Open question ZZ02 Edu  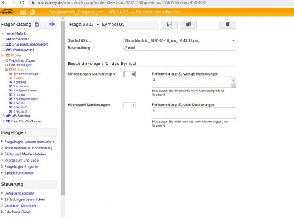point(16,70)
